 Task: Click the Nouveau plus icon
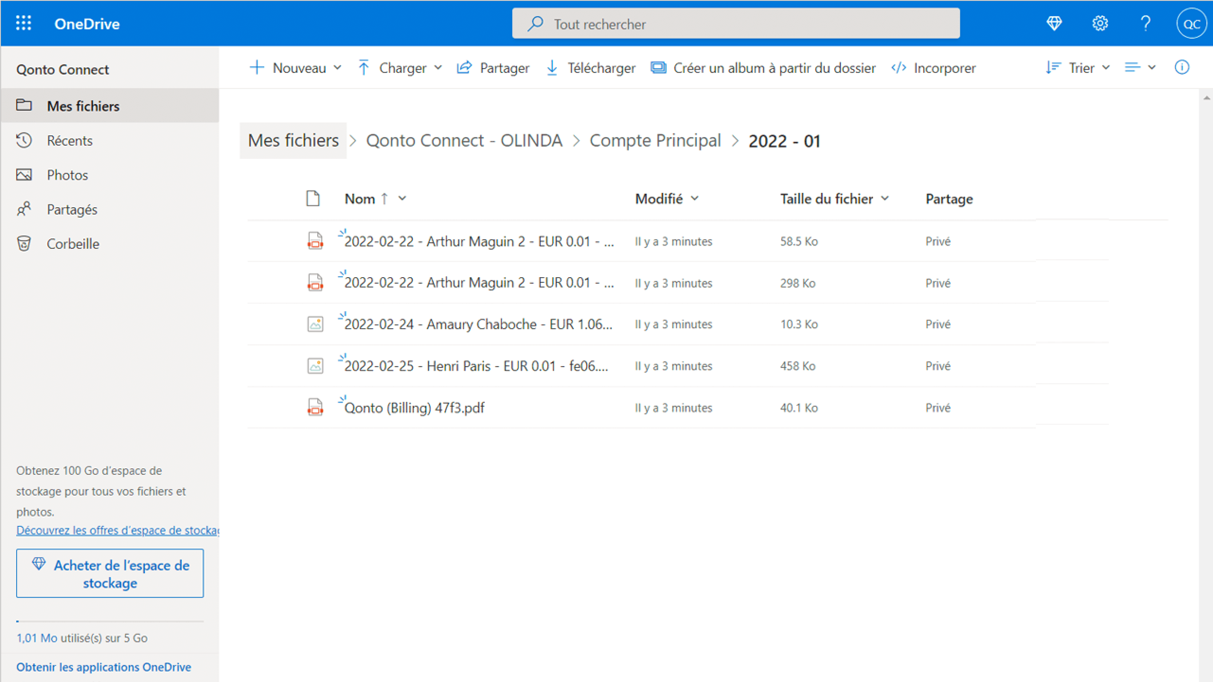257,67
